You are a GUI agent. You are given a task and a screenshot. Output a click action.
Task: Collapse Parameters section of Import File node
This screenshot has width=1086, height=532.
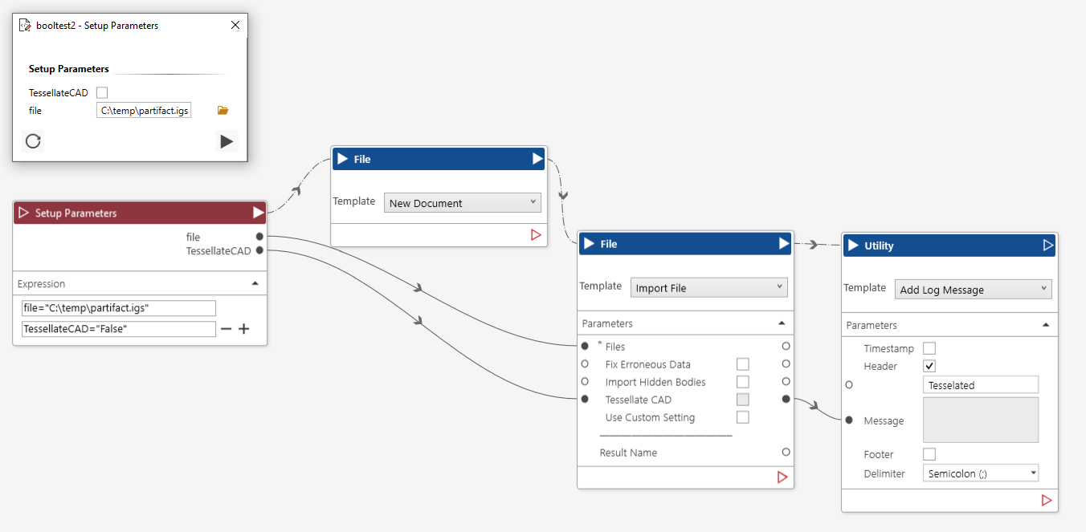[x=782, y=323]
